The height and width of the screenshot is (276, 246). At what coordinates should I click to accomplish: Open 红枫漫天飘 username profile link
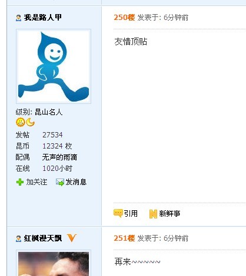coord(43,238)
